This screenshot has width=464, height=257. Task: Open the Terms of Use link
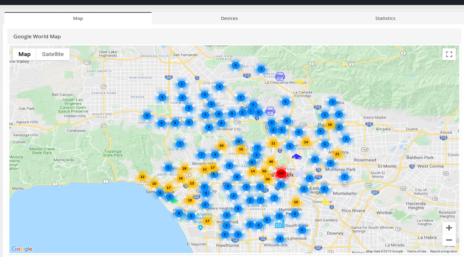pyautogui.click(x=417, y=251)
